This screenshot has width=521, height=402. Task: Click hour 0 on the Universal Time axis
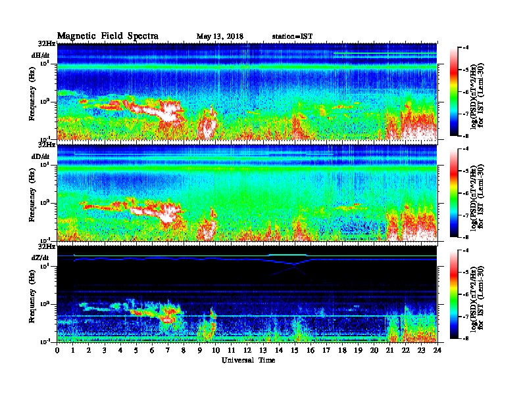pyautogui.click(x=57, y=350)
